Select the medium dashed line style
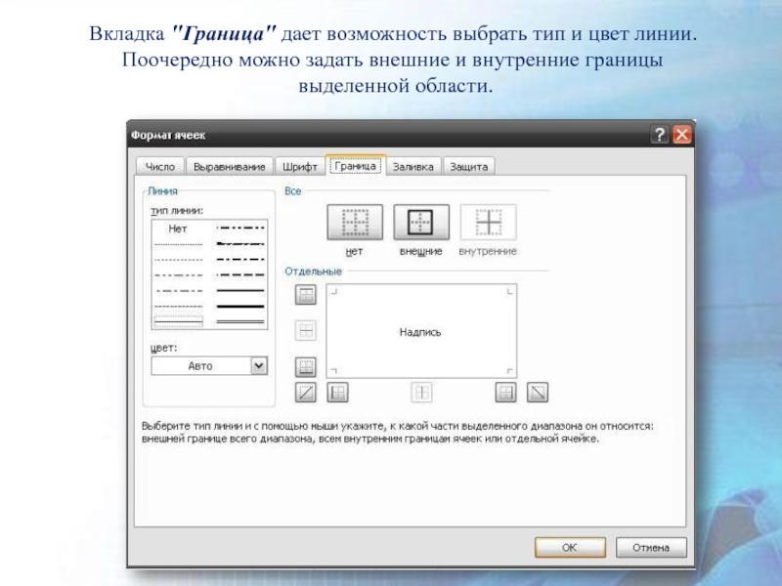 click(239, 274)
